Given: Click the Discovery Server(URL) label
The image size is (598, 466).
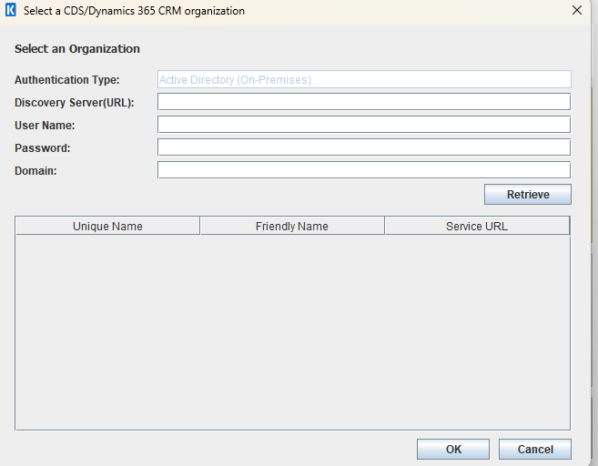Looking at the screenshot, I should (x=75, y=103).
